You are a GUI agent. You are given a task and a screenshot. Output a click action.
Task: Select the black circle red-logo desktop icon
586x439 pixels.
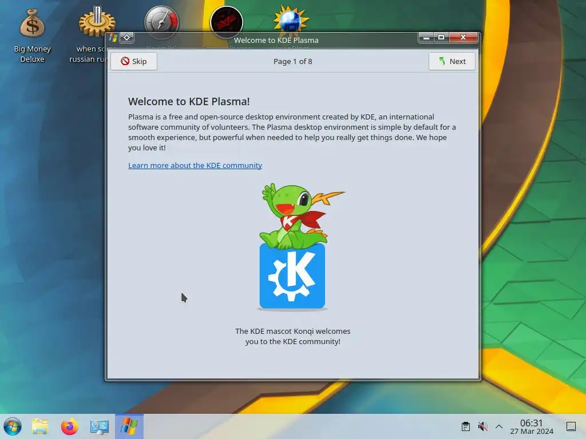(x=227, y=22)
